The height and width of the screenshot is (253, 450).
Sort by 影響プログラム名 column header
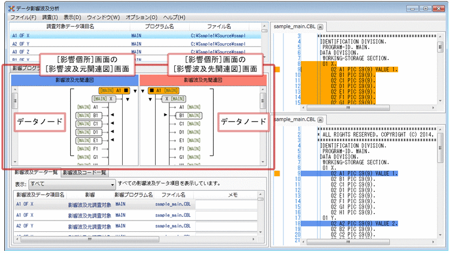pyautogui.click(x=134, y=195)
